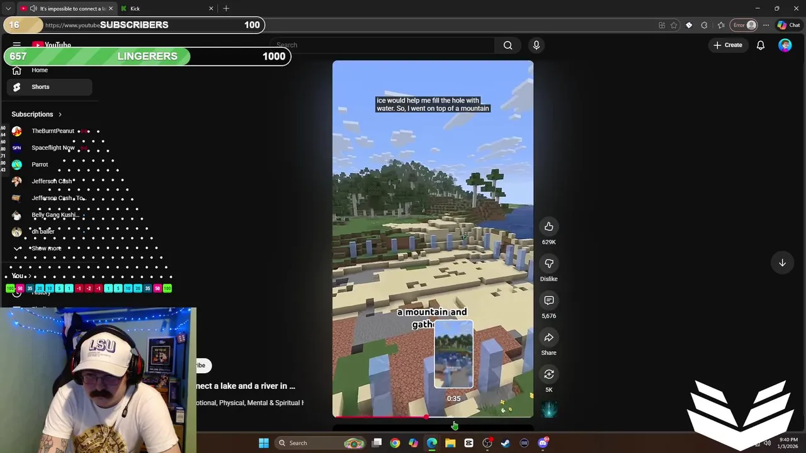Click the video description text
The height and width of the screenshot is (453, 806).
point(250,403)
